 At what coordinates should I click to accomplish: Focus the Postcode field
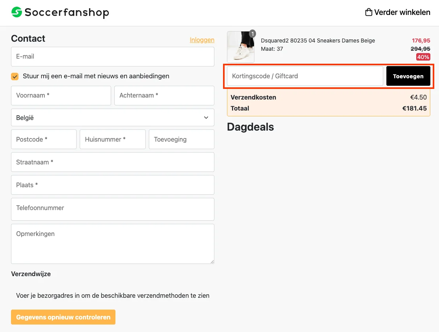[44, 139]
